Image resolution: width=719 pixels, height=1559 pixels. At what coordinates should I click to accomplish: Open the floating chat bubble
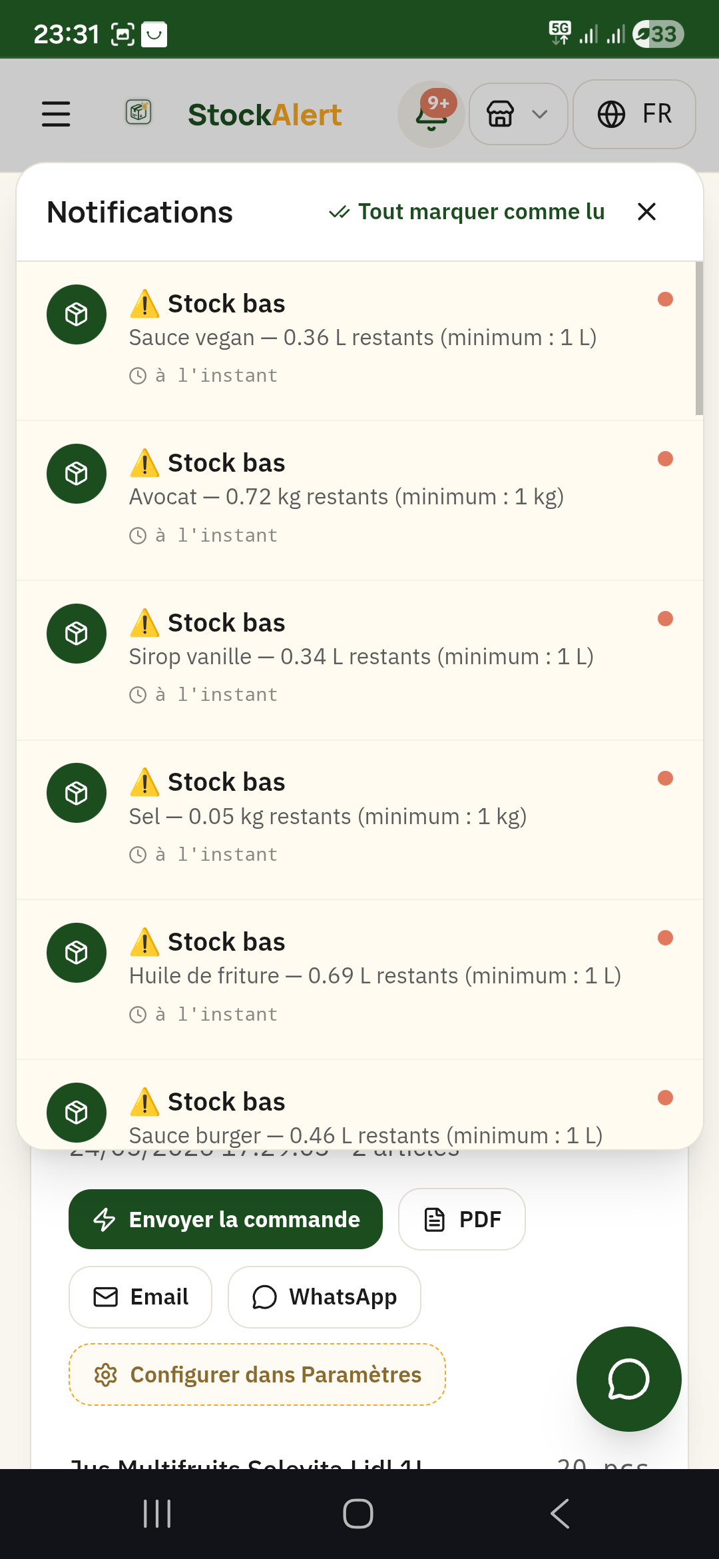(x=629, y=1379)
